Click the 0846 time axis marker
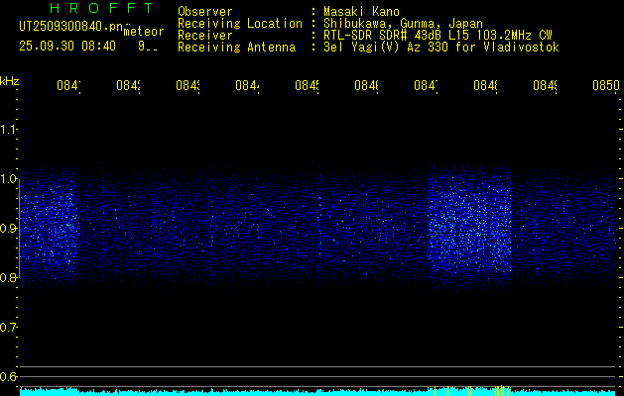The image size is (624, 396). tap(366, 85)
